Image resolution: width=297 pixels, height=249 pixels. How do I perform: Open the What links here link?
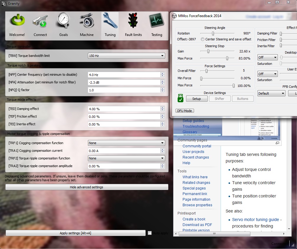195,177
